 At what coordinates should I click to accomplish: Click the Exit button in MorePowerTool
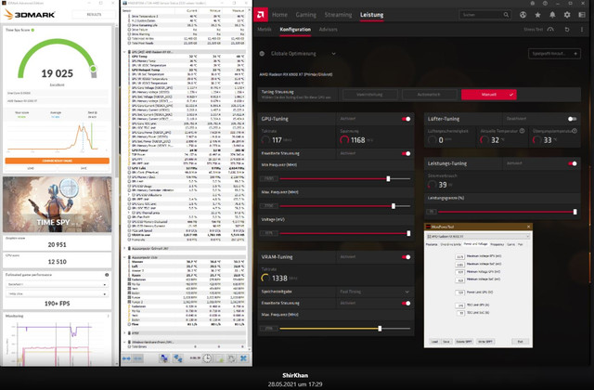point(520,342)
